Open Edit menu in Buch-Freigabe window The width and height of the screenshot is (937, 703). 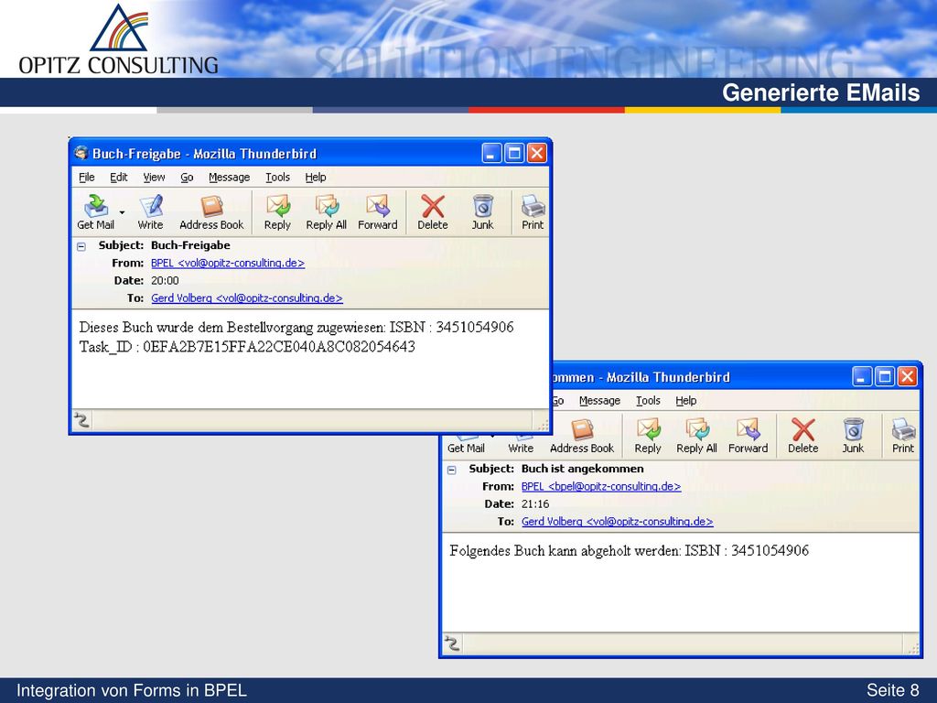(118, 177)
